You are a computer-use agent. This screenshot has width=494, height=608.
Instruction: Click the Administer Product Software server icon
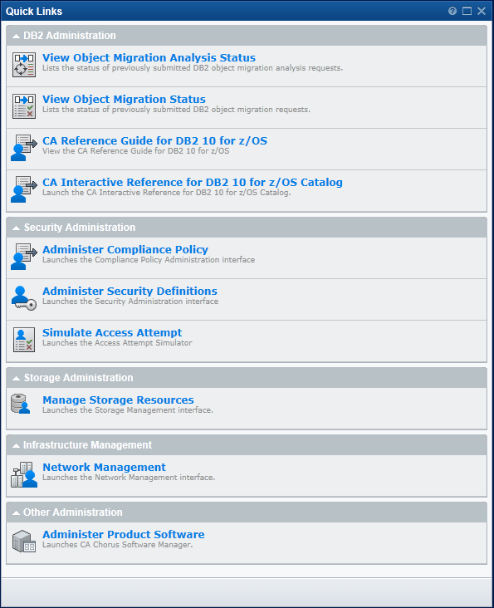[x=24, y=542]
